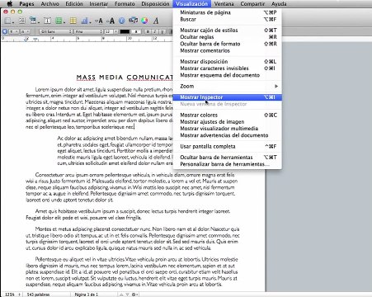Choose Ocultar barra de herramientas
372x297 pixels.
click(x=227, y=158)
